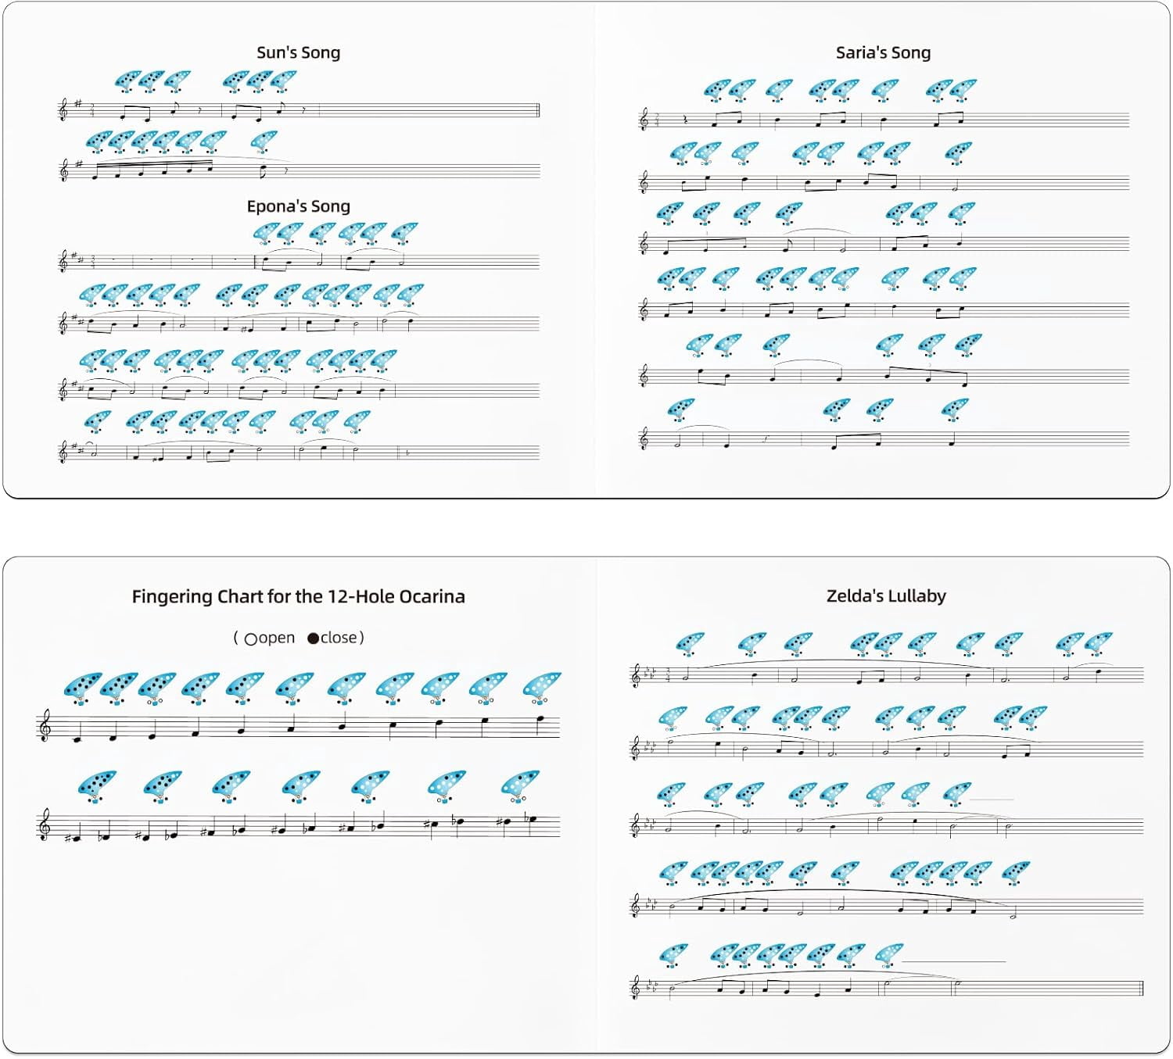
Task: Select the first ocarina icon of Sun's Song
Action: click(128, 81)
